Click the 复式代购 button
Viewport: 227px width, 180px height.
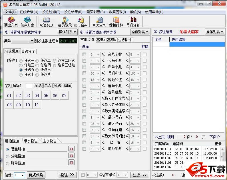pos(36,175)
